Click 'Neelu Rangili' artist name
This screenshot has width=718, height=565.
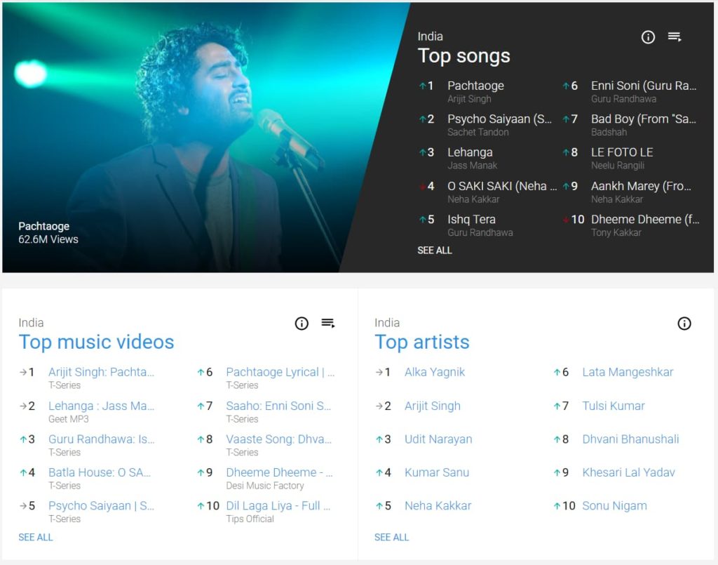pos(618,166)
